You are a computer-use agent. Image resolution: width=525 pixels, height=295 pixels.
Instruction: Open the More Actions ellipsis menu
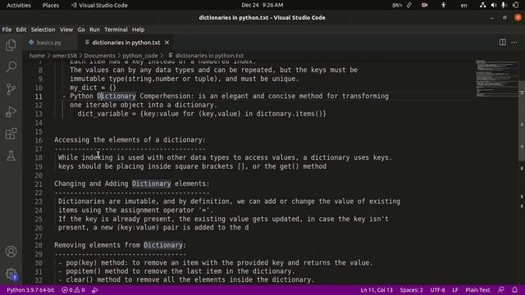coord(514,43)
